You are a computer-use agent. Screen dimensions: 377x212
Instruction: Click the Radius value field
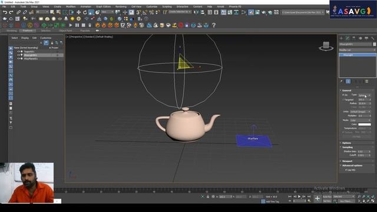363,104
